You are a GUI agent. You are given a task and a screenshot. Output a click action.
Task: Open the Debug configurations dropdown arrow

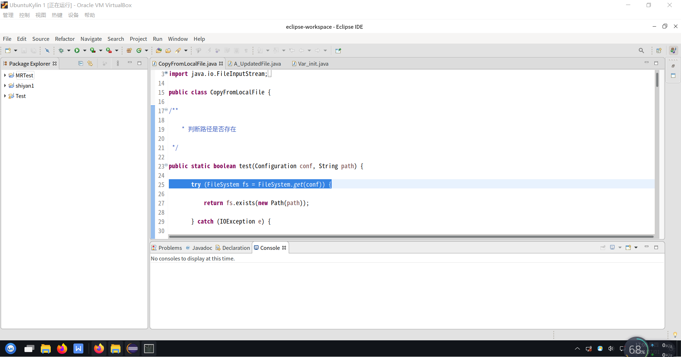(69, 50)
